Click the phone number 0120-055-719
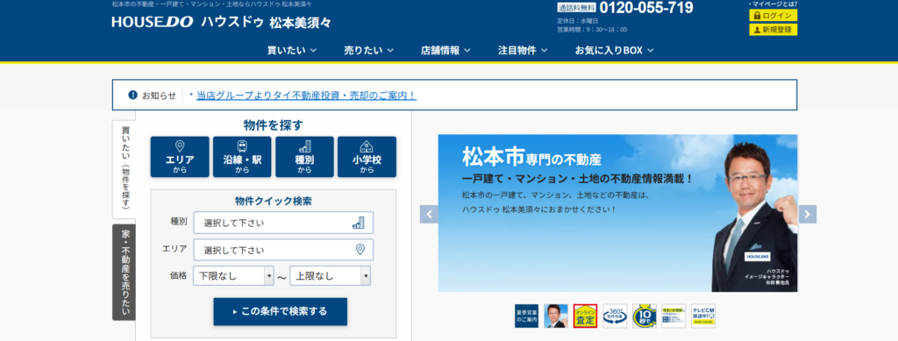 (646, 8)
